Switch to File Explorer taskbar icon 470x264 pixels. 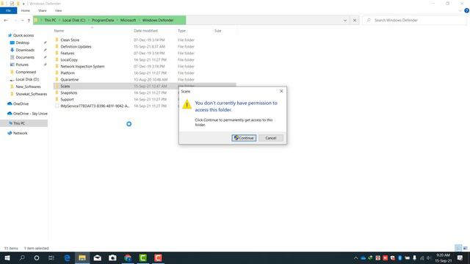point(82,258)
